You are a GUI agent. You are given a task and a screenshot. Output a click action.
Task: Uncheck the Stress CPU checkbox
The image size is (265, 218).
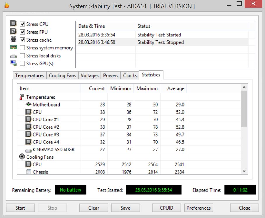point(22,24)
